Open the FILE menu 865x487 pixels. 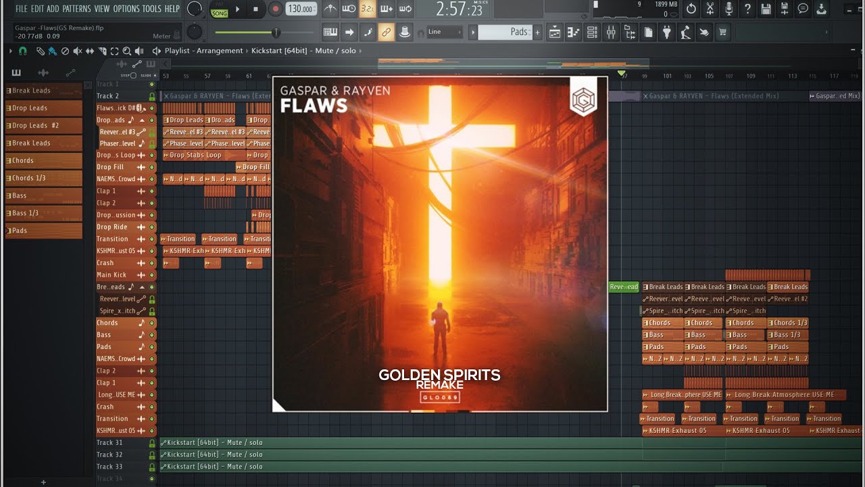(22, 9)
